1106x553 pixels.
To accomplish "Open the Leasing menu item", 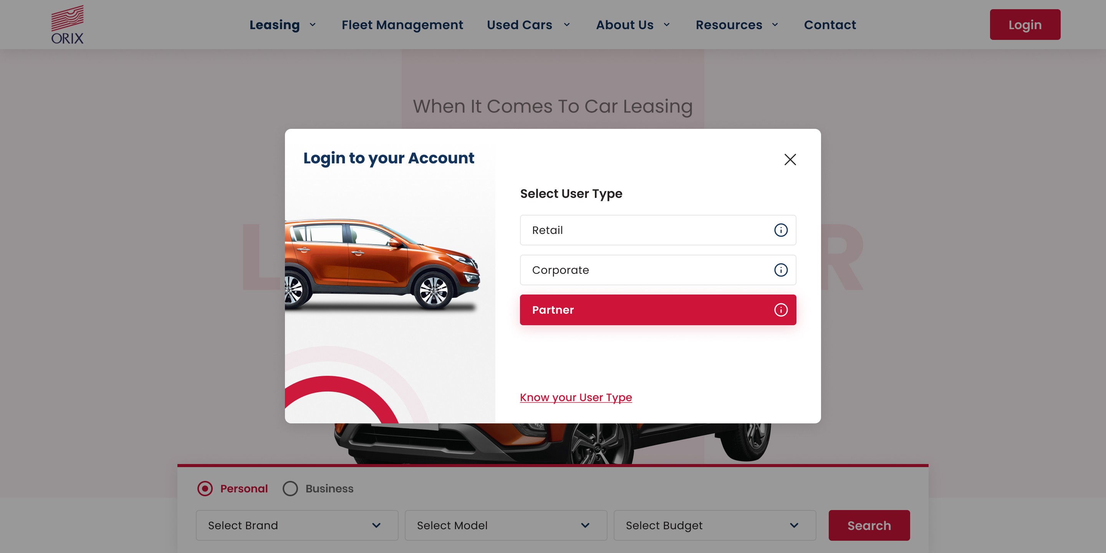I will [274, 25].
